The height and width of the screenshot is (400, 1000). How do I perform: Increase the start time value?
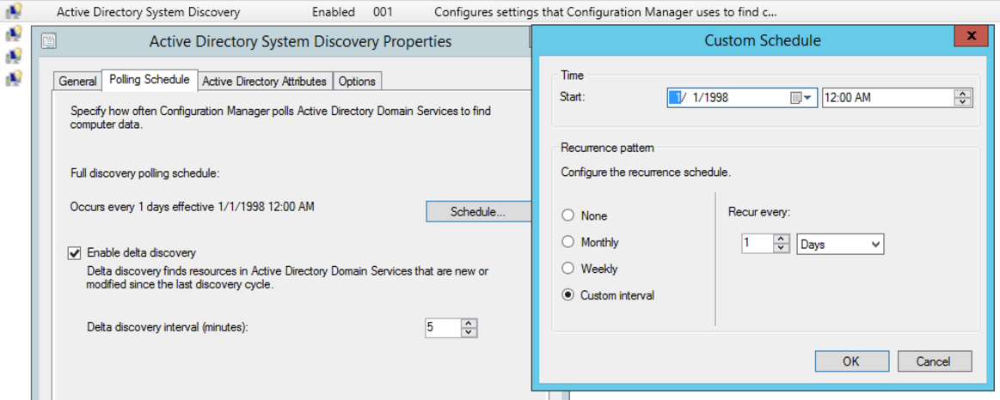[962, 94]
